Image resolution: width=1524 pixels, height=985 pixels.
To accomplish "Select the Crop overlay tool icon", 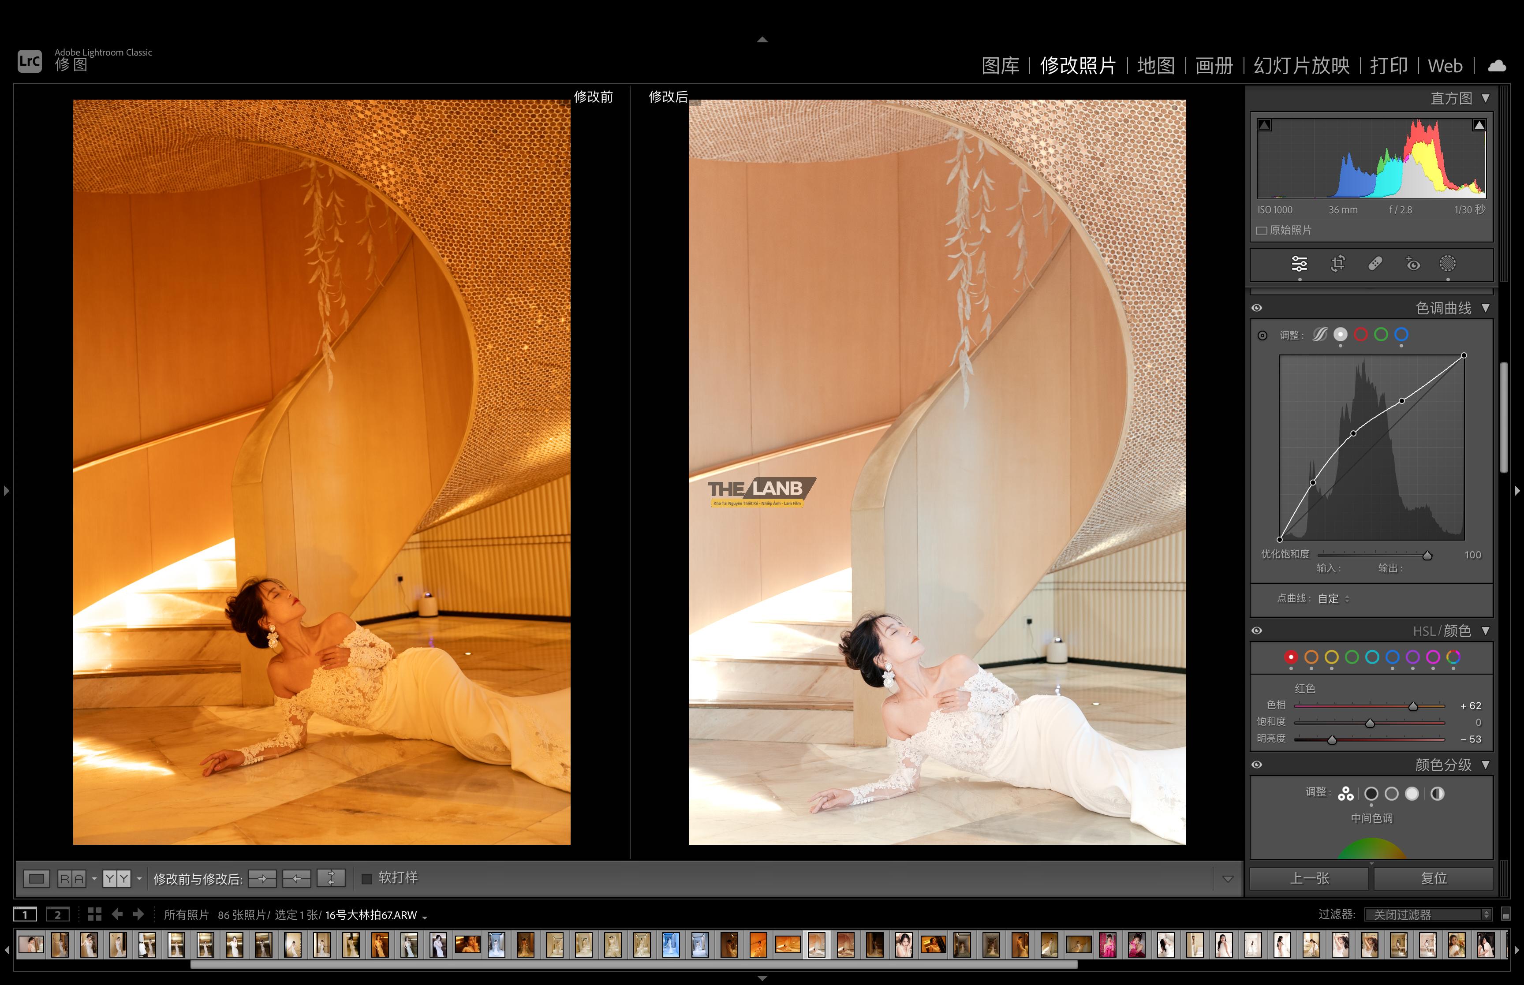I will tap(1338, 264).
